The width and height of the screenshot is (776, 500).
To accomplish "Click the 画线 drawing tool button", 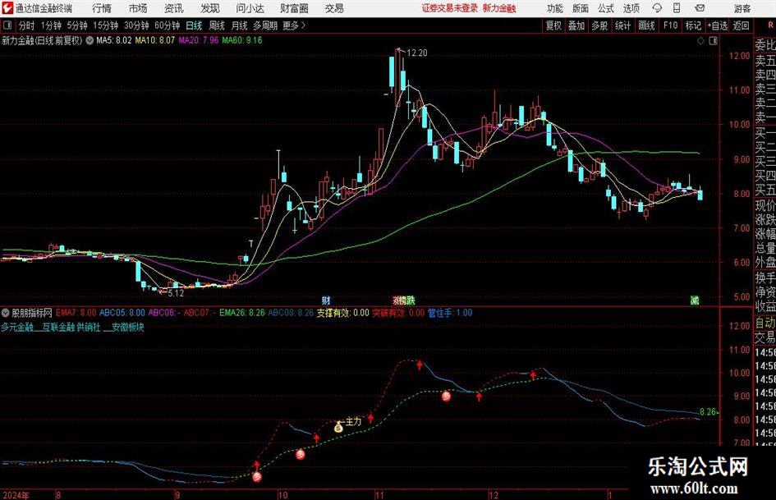I will (x=646, y=25).
